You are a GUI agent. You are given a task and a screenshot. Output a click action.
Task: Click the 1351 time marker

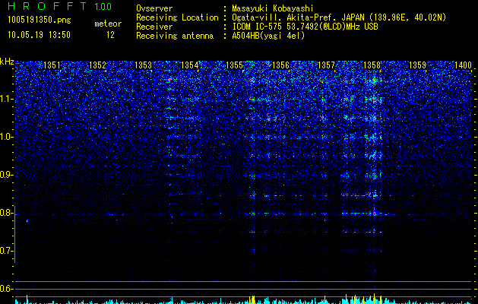click(x=52, y=65)
